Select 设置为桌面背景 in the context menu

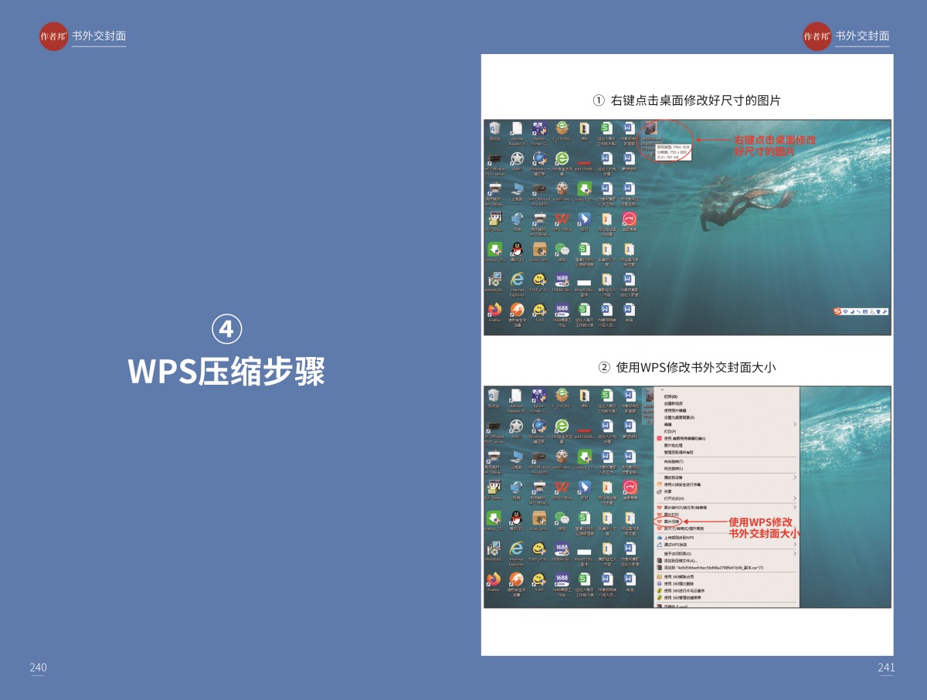tap(679, 417)
